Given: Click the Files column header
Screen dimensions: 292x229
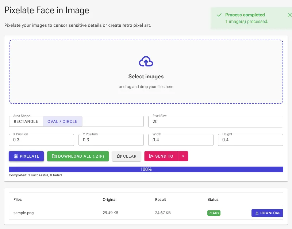Looking at the screenshot, I should coord(18,199).
